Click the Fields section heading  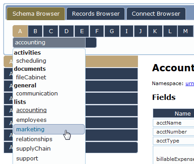click(164, 97)
